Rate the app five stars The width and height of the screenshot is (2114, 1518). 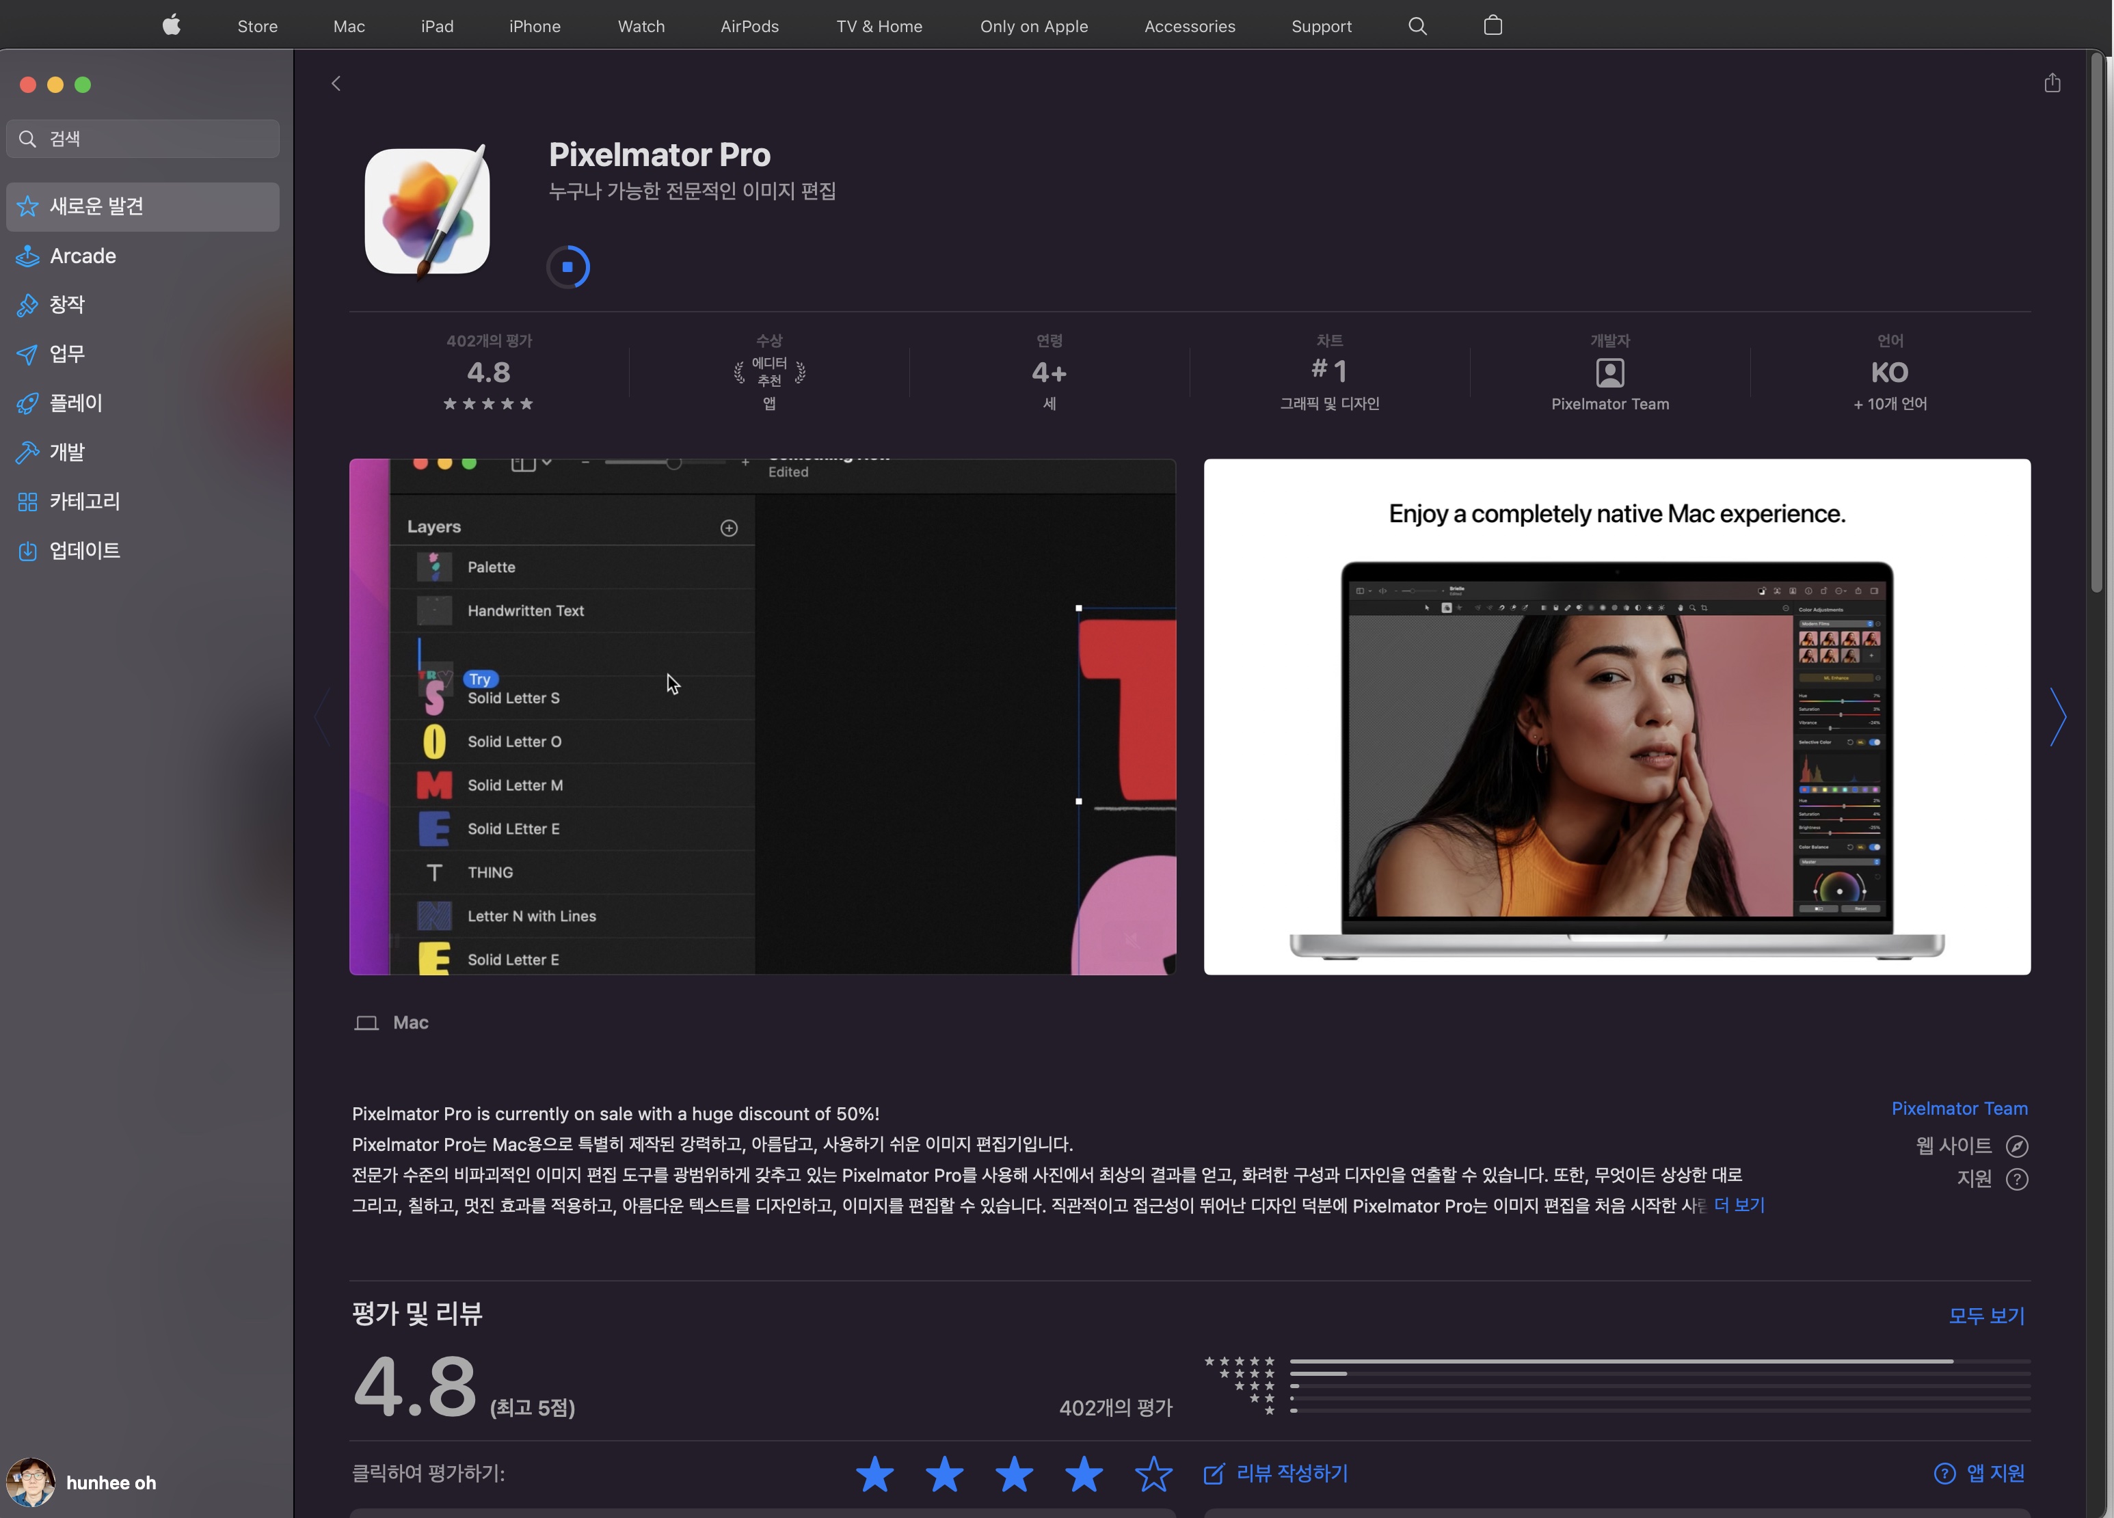coord(1154,1474)
